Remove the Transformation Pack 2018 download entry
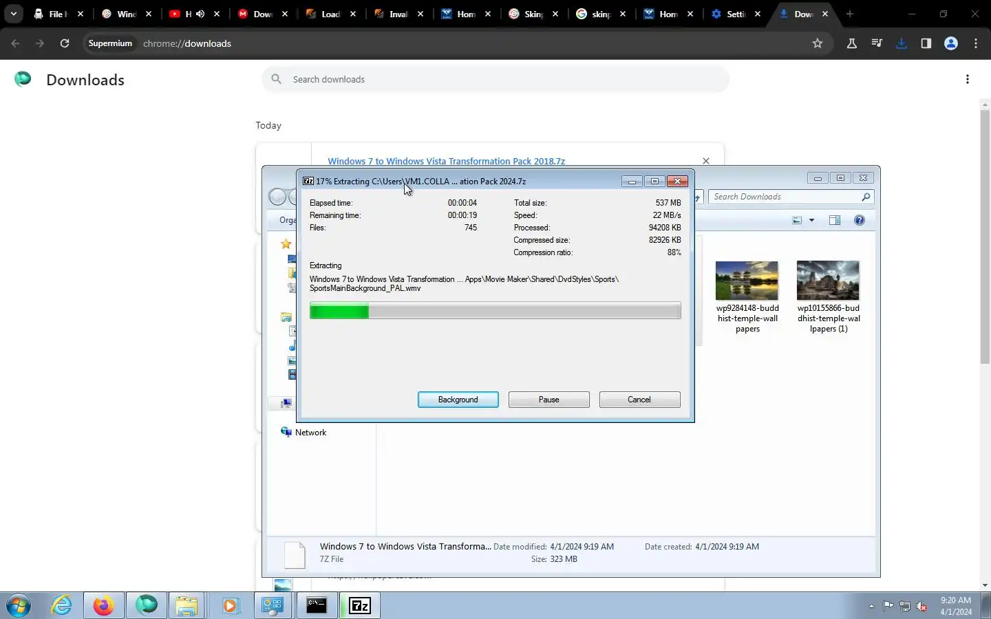Screen dimensions: 991x619 [x=705, y=160]
